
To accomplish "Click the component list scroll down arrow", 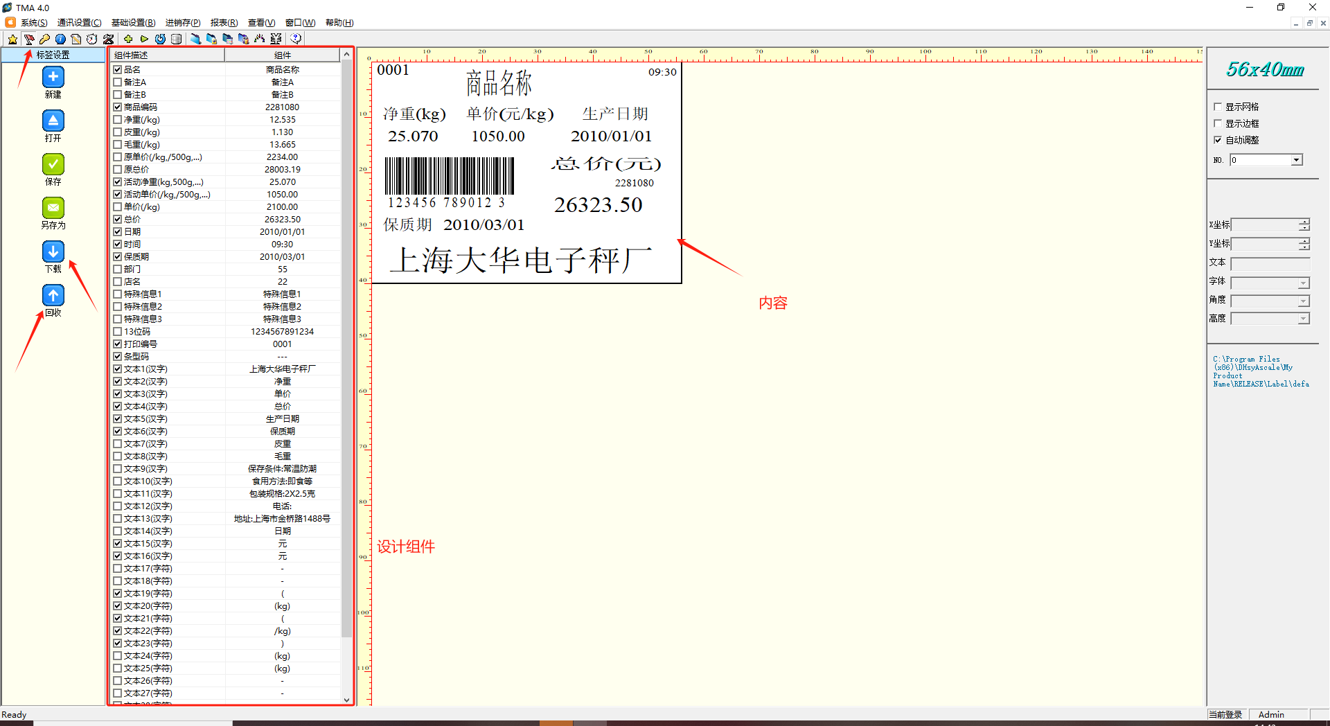I will (x=346, y=700).
